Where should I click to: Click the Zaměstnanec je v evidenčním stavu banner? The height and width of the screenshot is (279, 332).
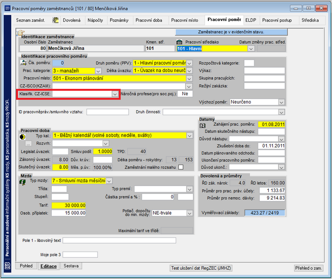[x=231, y=32]
